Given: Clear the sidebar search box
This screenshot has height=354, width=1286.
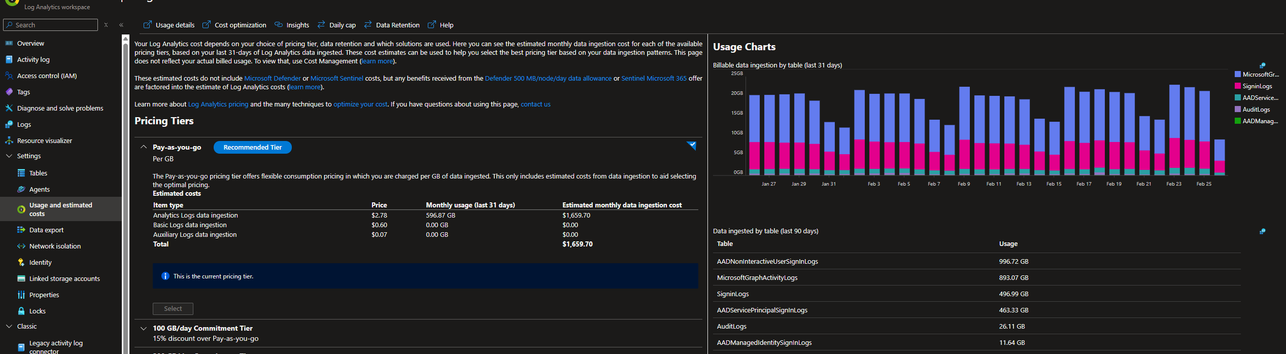Looking at the screenshot, I should [x=106, y=25].
